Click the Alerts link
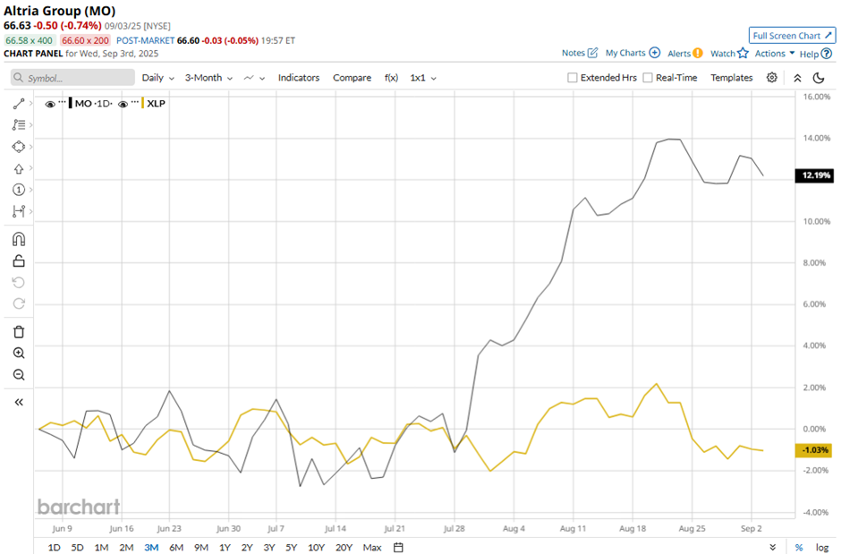 678,53
